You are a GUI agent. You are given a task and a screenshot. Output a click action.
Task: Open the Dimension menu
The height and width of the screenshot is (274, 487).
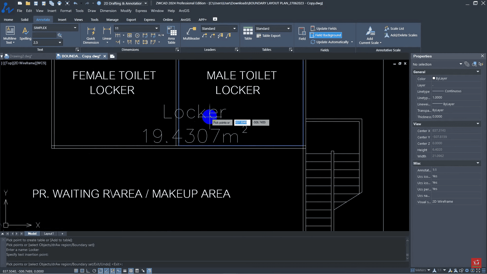click(x=108, y=11)
